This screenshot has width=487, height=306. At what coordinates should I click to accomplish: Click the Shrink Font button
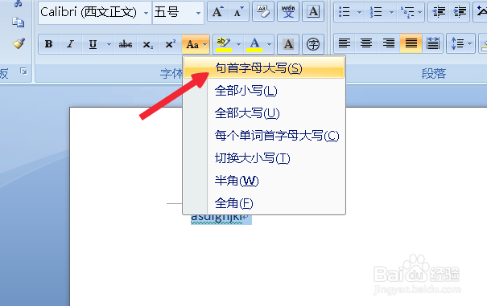click(x=238, y=12)
